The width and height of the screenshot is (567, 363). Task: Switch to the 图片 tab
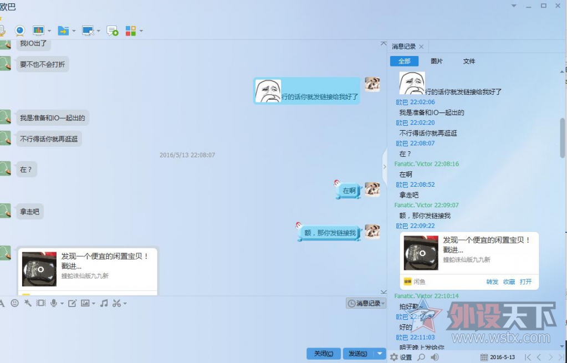437,62
